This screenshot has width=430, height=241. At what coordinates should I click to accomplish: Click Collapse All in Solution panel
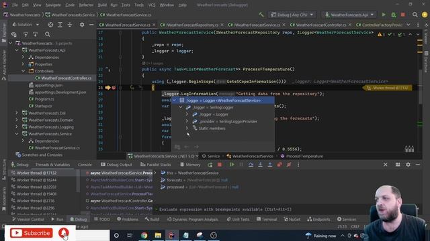point(70,25)
